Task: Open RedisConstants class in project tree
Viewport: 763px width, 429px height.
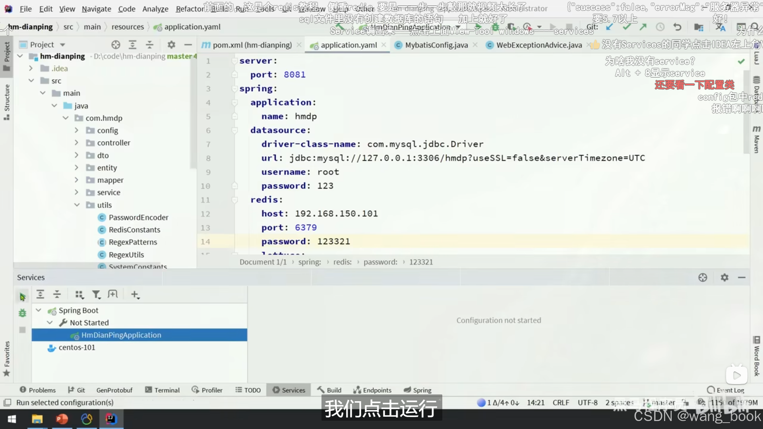Action: [134, 230]
